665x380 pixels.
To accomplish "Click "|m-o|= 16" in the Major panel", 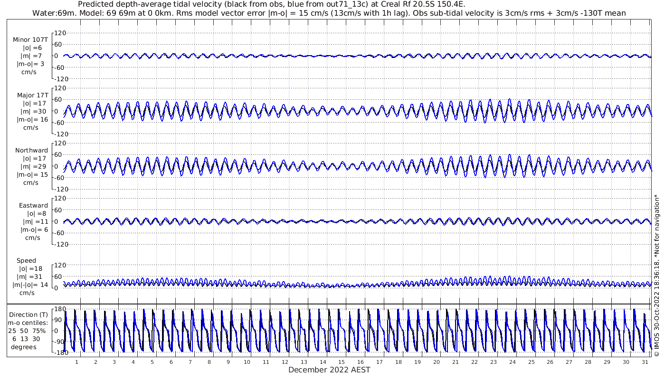I will click(x=32, y=120).
